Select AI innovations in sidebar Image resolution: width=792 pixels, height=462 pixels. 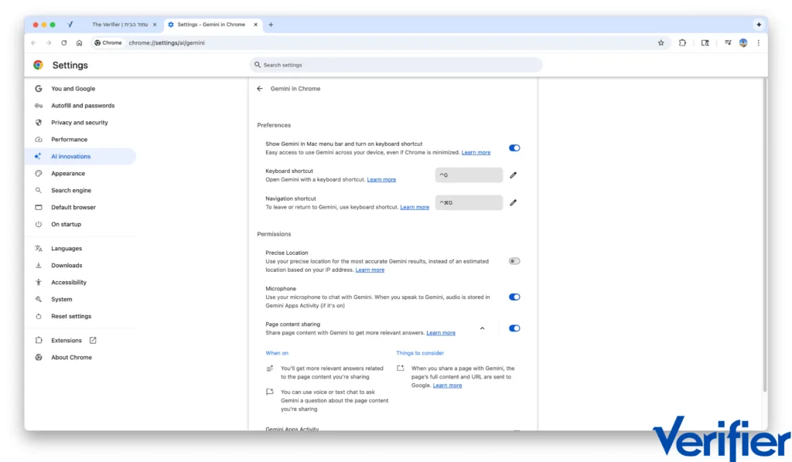[x=80, y=156]
